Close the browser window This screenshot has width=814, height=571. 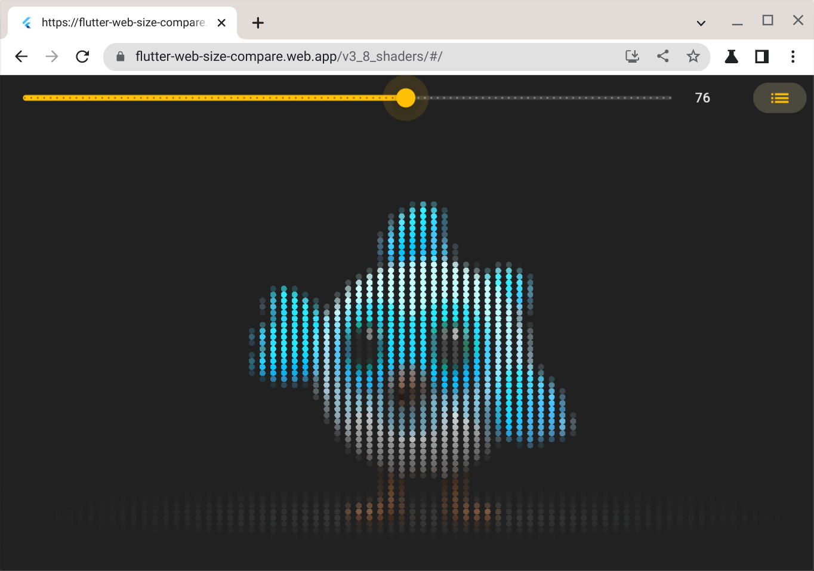tap(798, 20)
